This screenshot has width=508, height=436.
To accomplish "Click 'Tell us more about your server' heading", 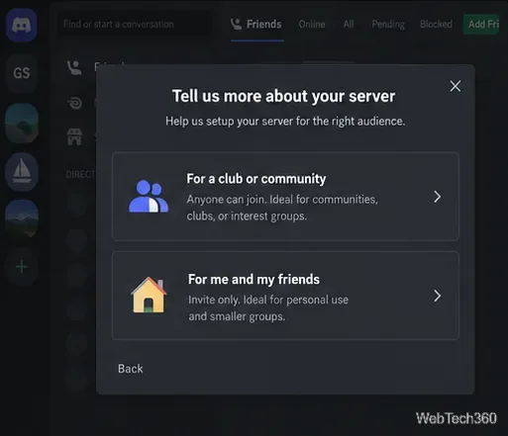I will point(283,96).
